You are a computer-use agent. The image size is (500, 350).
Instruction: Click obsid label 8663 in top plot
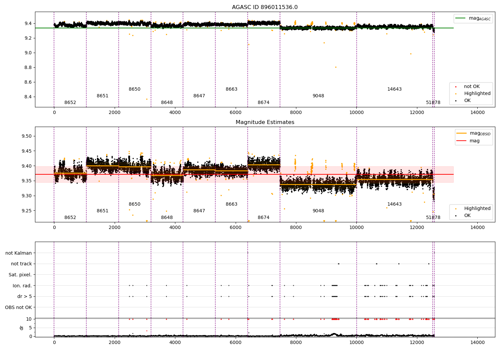pos(232,89)
